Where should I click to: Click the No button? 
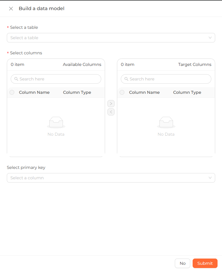[x=183, y=263]
